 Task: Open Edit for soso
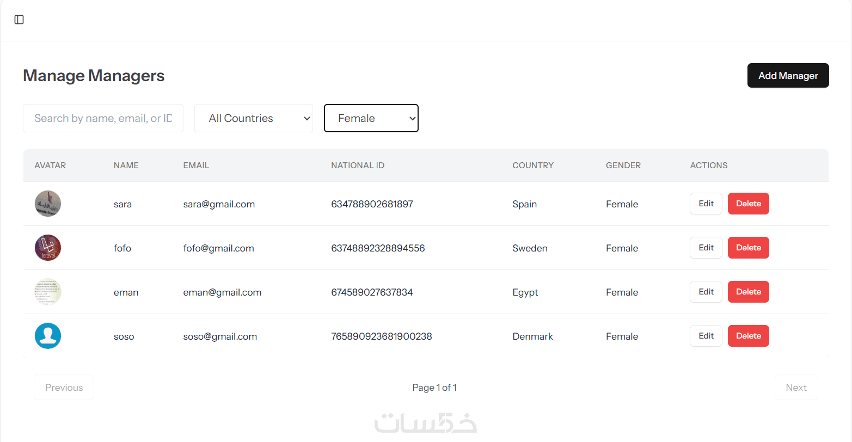706,336
